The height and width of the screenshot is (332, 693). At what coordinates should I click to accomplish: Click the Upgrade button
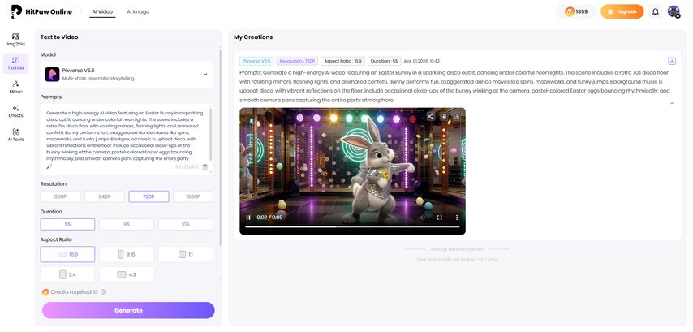click(622, 12)
